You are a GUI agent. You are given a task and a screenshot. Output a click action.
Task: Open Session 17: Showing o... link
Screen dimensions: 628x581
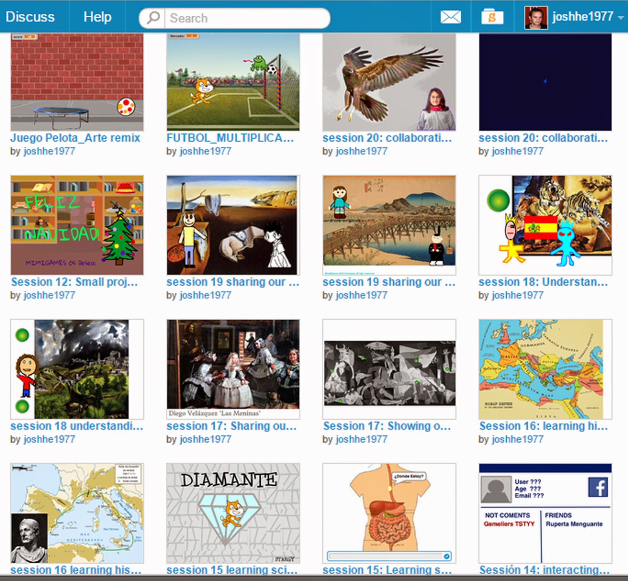pos(387,426)
